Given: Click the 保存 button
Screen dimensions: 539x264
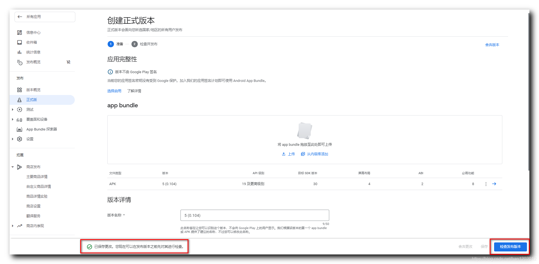Looking at the screenshot, I should [x=484, y=247].
